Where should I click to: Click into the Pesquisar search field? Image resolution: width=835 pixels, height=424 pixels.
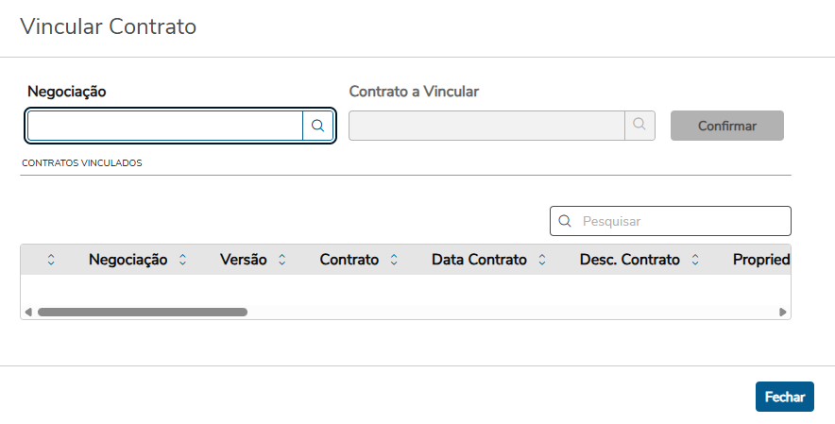point(680,221)
